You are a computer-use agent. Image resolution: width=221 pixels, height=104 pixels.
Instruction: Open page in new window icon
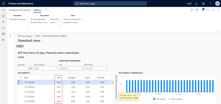(x=213, y=10)
